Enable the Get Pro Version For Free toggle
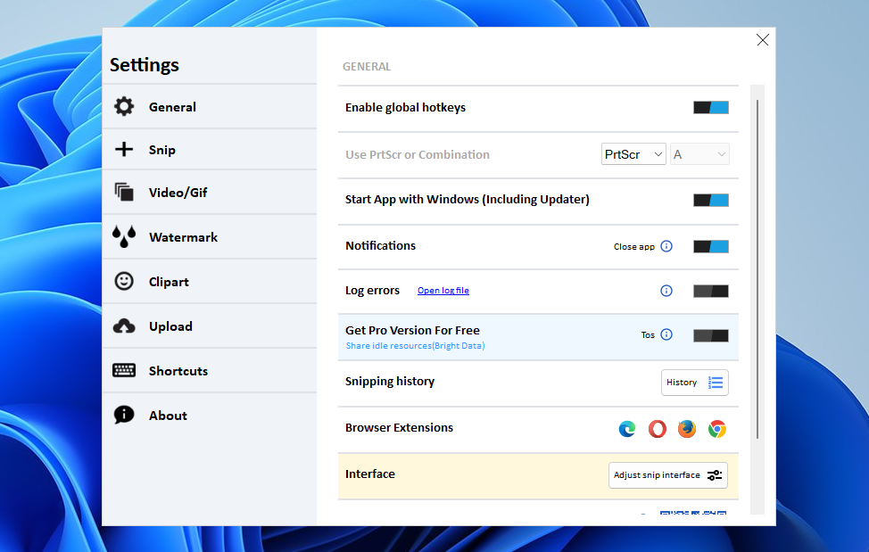The width and height of the screenshot is (869, 552). [711, 335]
